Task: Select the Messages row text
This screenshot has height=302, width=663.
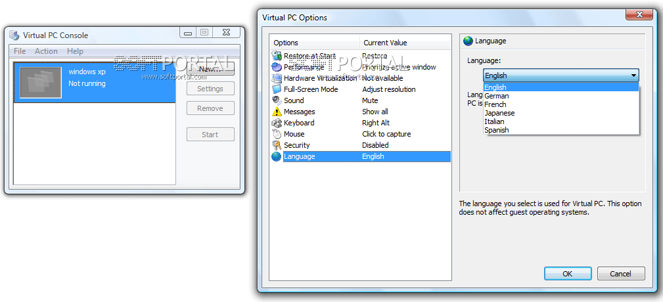Action: click(x=300, y=112)
